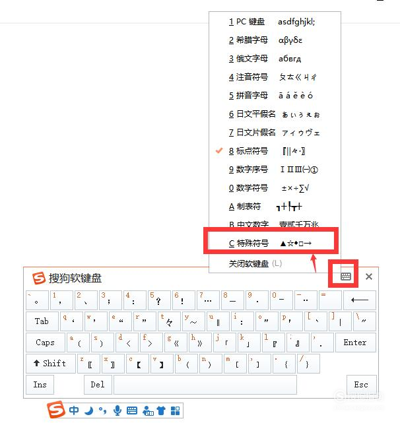Click the Ins key

point(40,385)
